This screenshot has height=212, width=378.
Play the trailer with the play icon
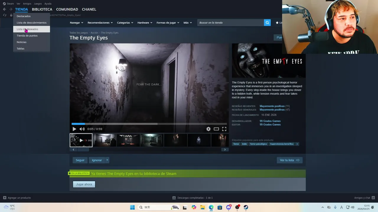74,129
